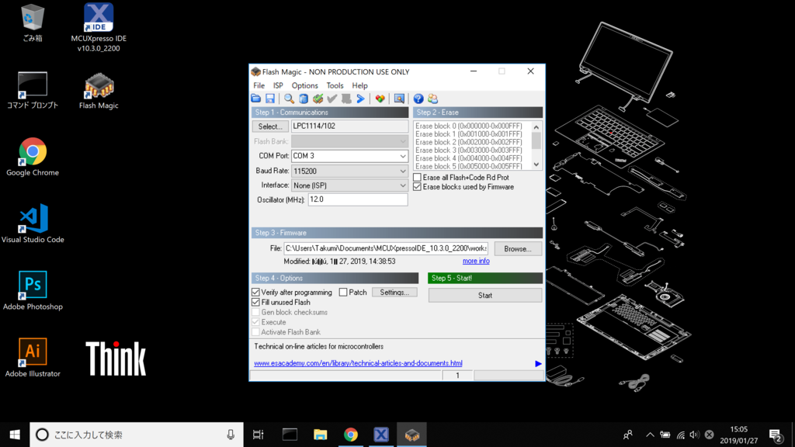Viewport: 795px width, 447px height.
Task: Open the Interface dropdown
Action: pyautogui.click(x=403, y=185)
